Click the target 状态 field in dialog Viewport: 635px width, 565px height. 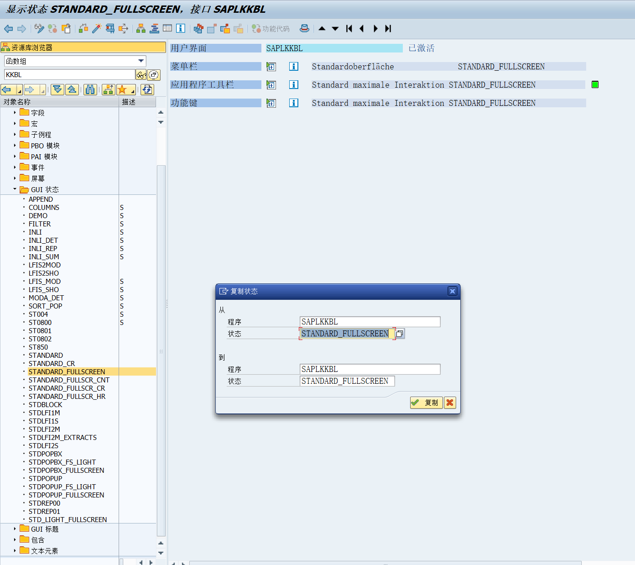pos(347,381)
